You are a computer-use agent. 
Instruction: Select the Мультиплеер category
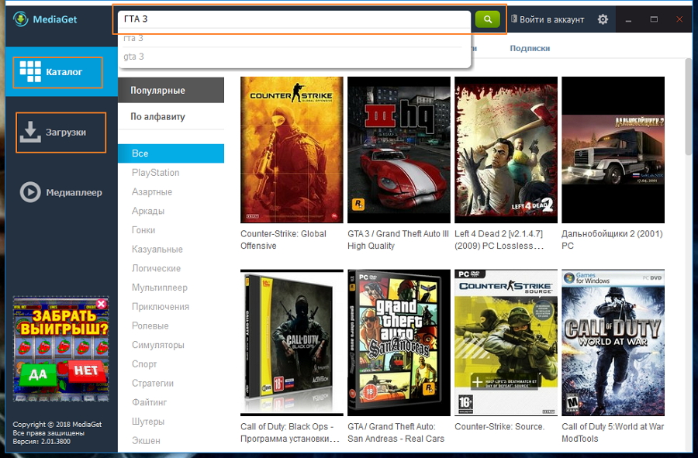click(159, 288)
